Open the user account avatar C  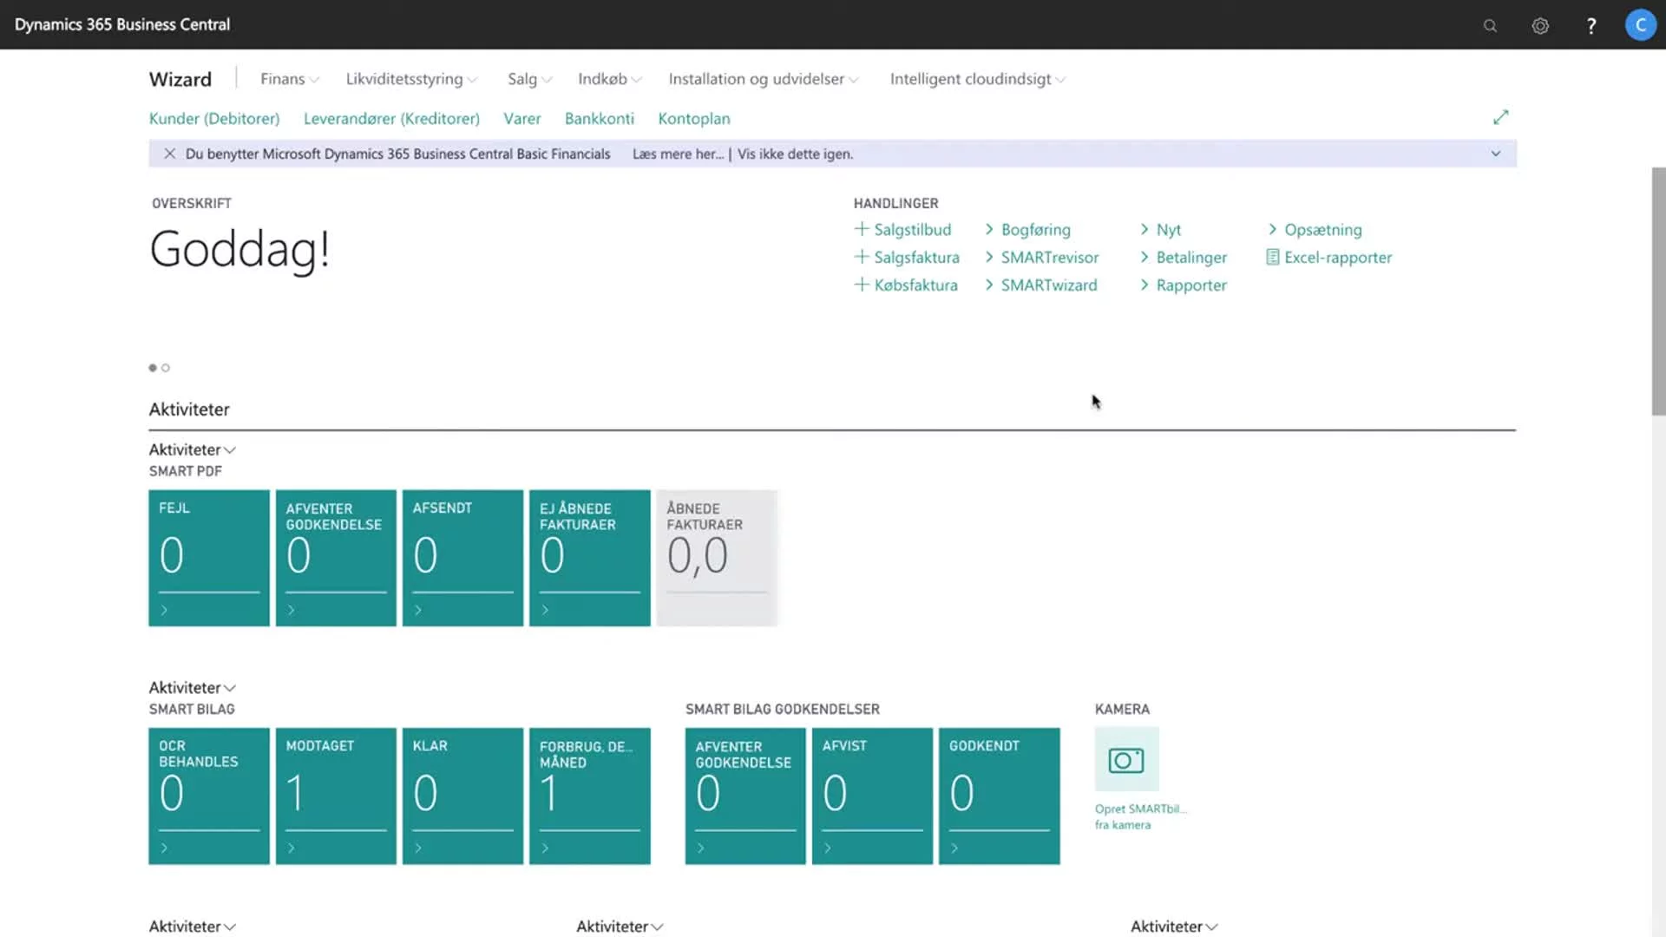pos(1640,25)
